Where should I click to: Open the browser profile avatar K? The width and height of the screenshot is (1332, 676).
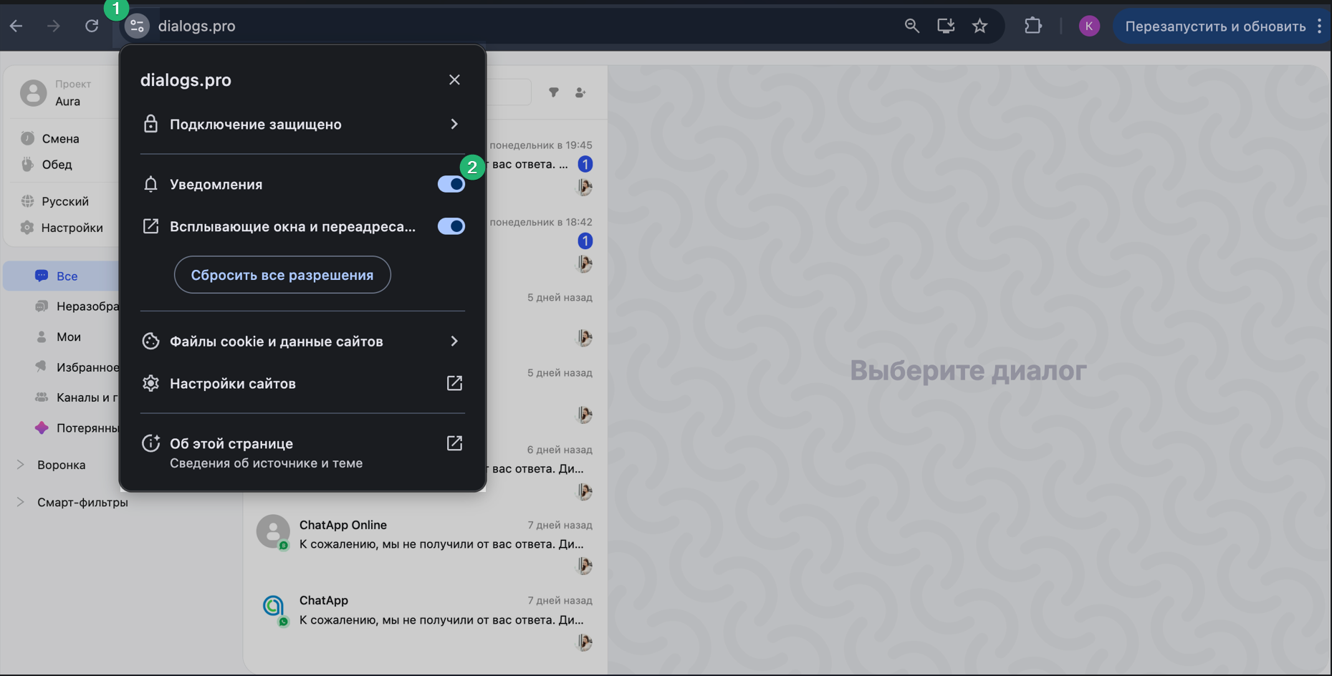point(1088,26)
